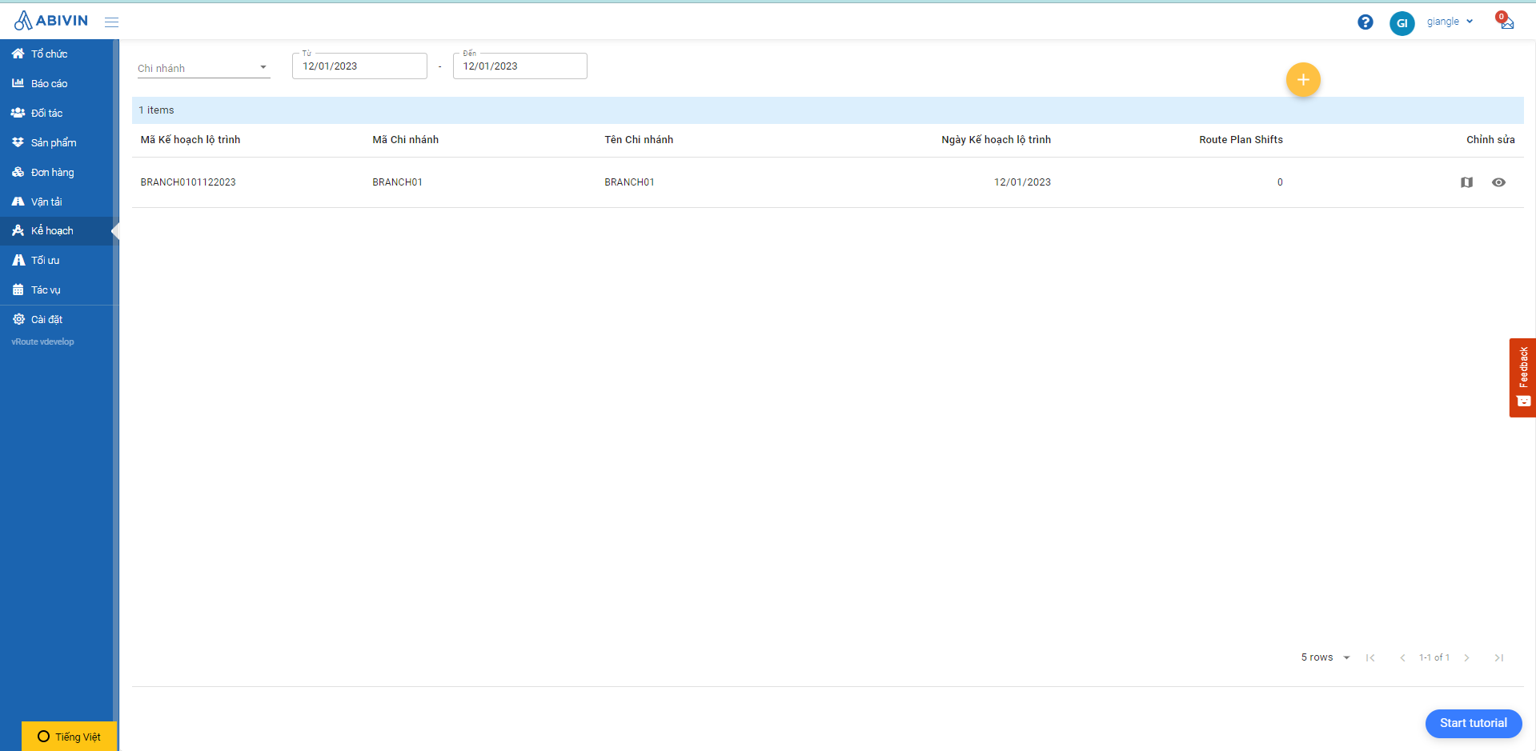
Task: Expand giangle user account dropdown
Action: point(1450,22)
